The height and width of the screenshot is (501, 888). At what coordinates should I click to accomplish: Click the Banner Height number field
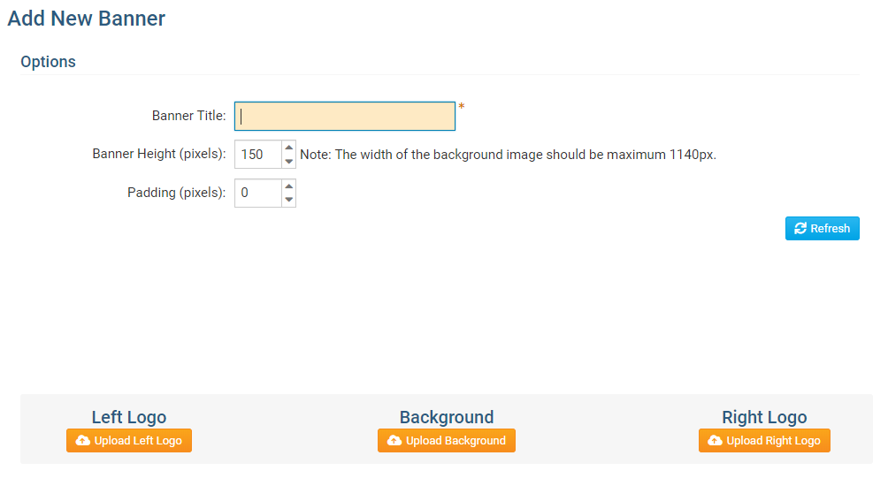pyautogui.click(x=257, y=155)
